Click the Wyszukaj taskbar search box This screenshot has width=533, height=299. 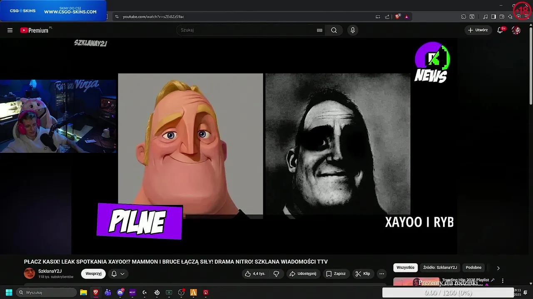click(x=46, y=292)
